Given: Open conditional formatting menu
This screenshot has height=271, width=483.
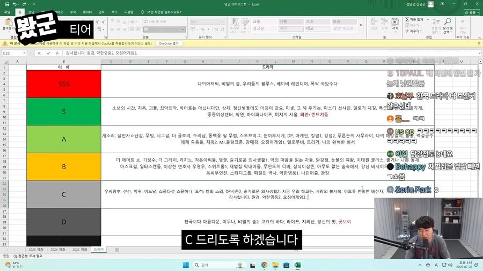Looking at the screenshot, I should coord(235,26).
